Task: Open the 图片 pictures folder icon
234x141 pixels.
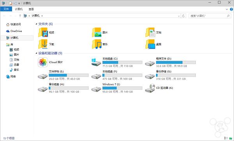Action: point(97,32)
